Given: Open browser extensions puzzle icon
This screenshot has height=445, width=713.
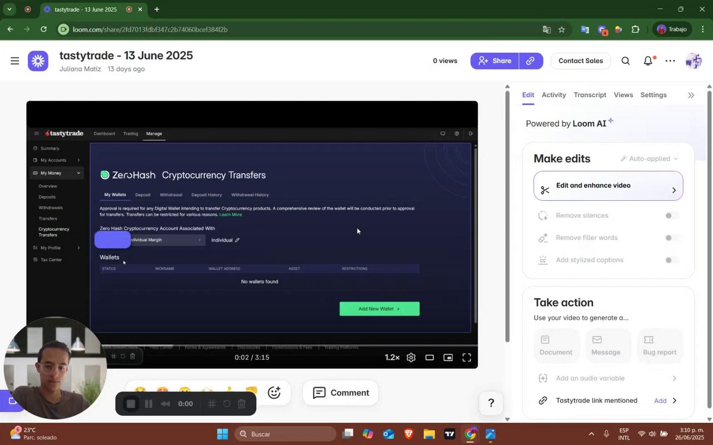Looking at the screenshot, I should [635, 29].
